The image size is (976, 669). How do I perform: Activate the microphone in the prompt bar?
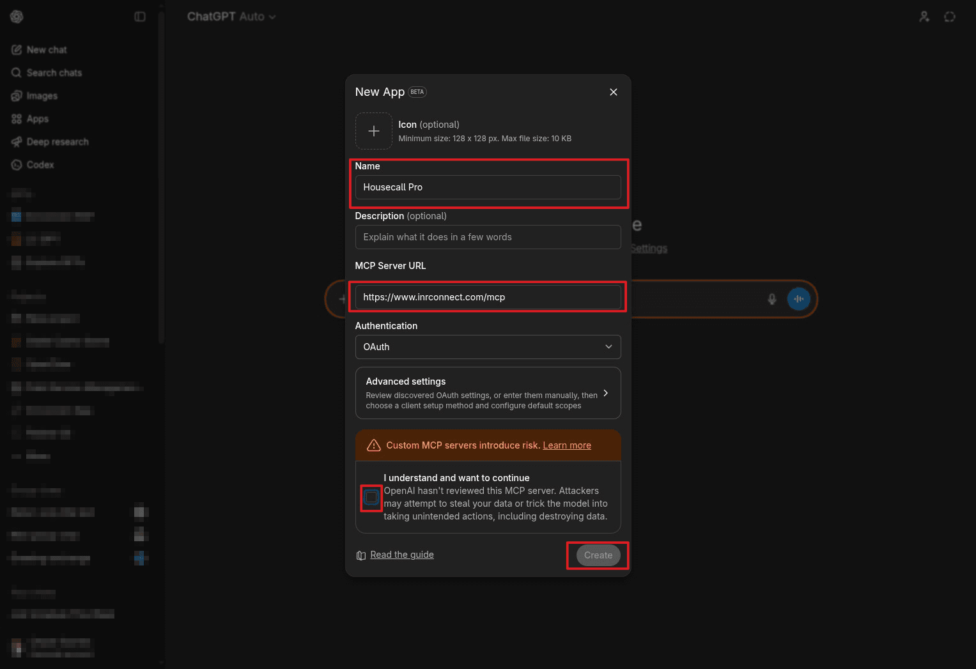click(x=772, y=298)
